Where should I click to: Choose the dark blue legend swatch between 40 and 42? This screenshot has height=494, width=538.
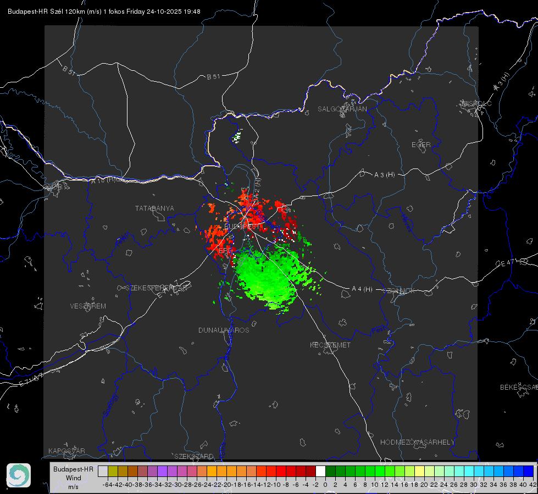tap(529, 471)
